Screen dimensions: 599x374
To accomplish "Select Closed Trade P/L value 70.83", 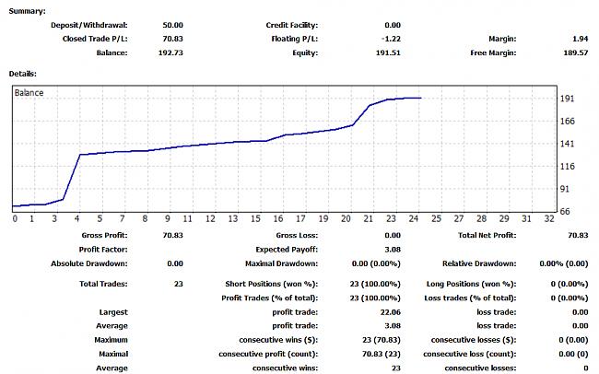I will click(x=172, y=39).
